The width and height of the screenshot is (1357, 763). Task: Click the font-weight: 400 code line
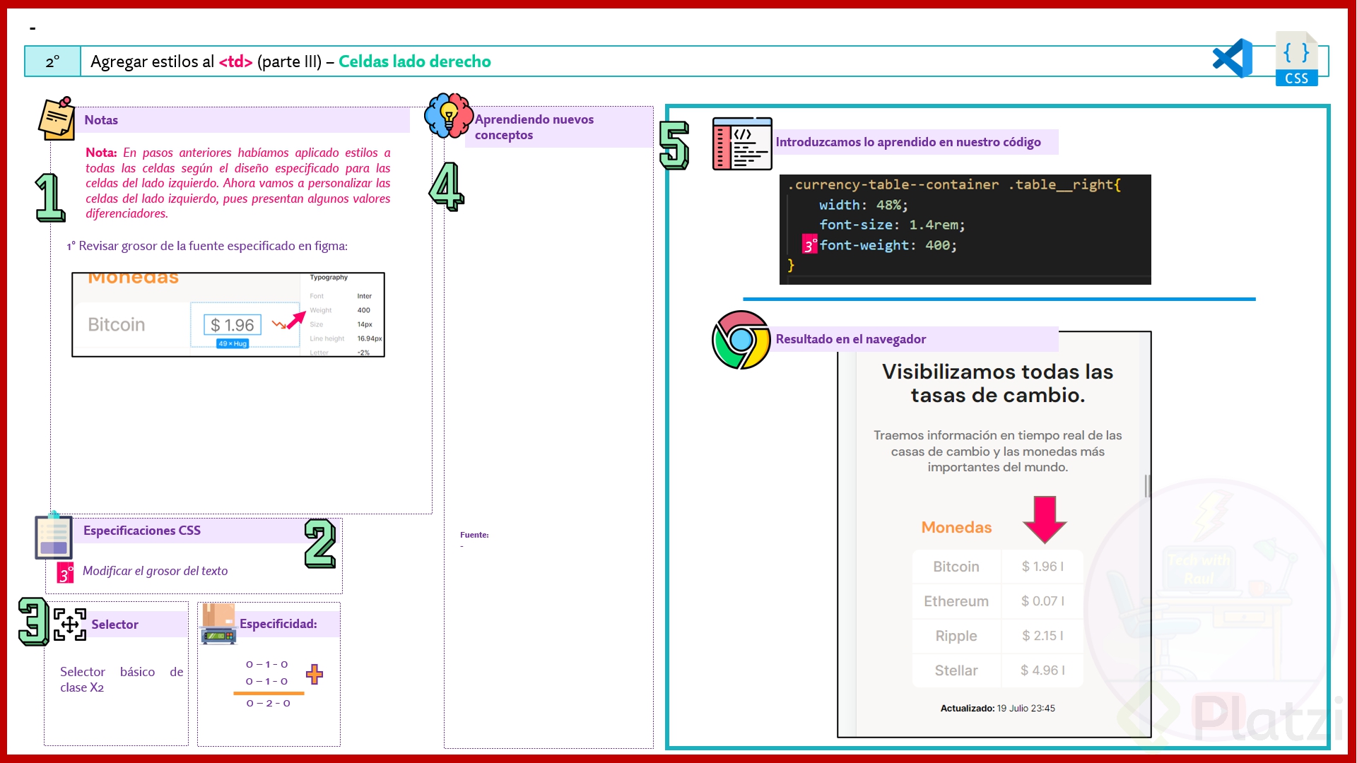click(x=888, y=245)
